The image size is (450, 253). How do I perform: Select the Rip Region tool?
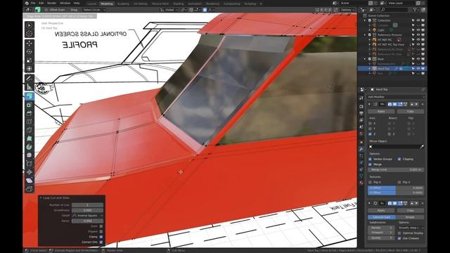(30, 189)
